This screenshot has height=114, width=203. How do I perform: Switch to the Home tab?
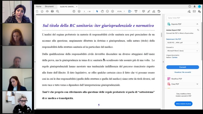tap(39, 6)
